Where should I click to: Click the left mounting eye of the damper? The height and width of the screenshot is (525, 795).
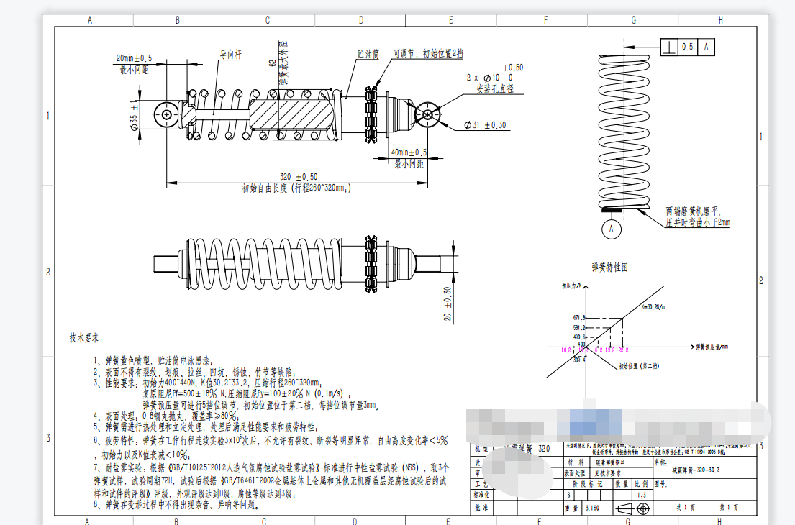coord(167,114)
